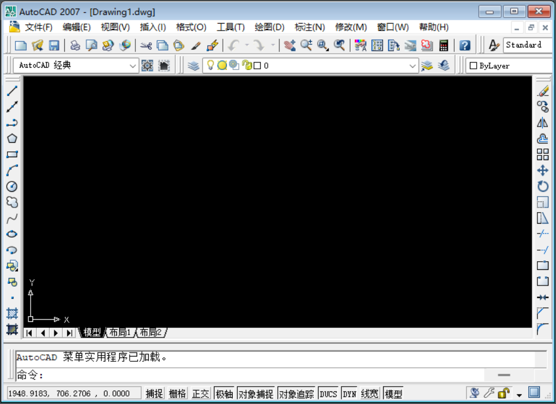The width and height of the screenshot is (556, 404).
Task: Switch to the 布局1 layout tab
Action: point(120,332)
